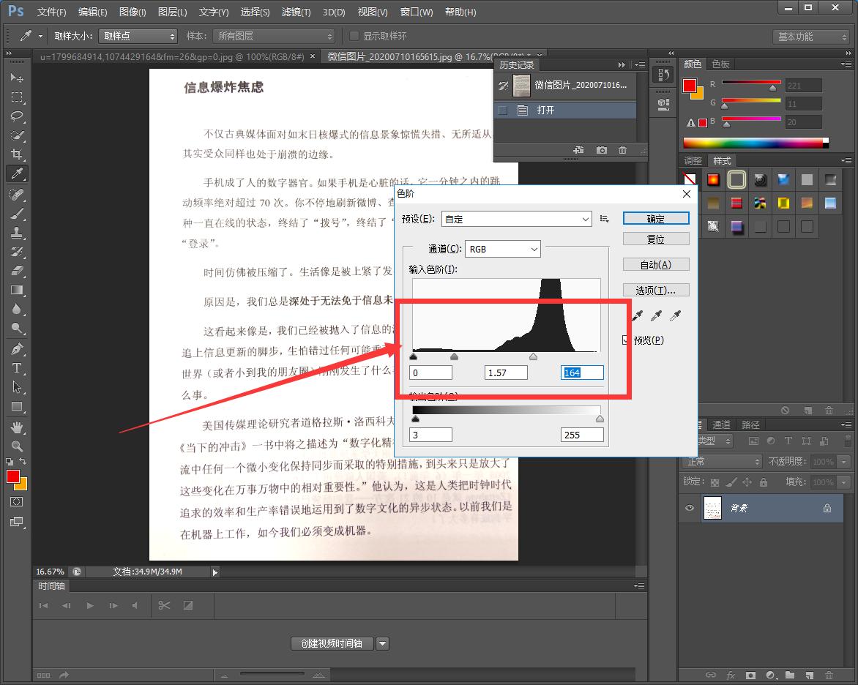Open the History panel snapshot camera icon
The image size is (858, 685).
click(602, 149)
